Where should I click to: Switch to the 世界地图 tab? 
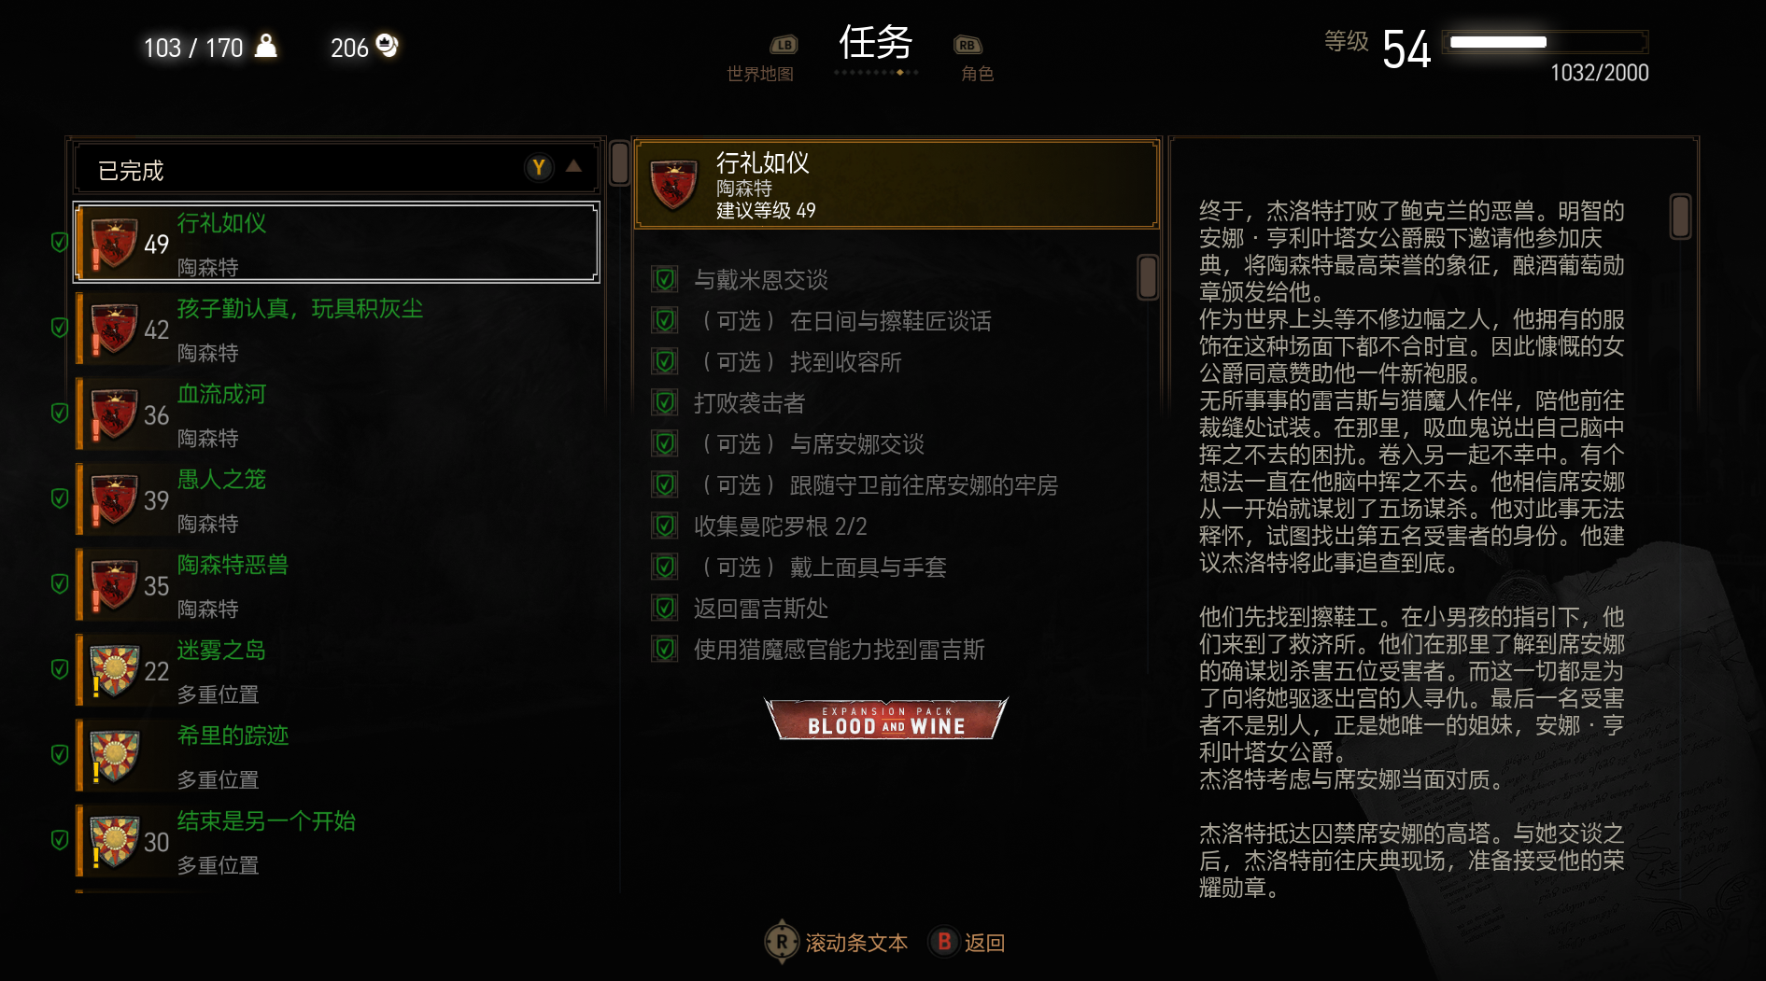coord(760,74)
